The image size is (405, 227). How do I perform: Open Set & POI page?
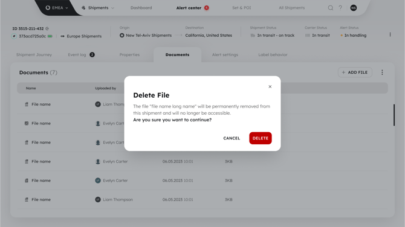[x=242, y=8]
